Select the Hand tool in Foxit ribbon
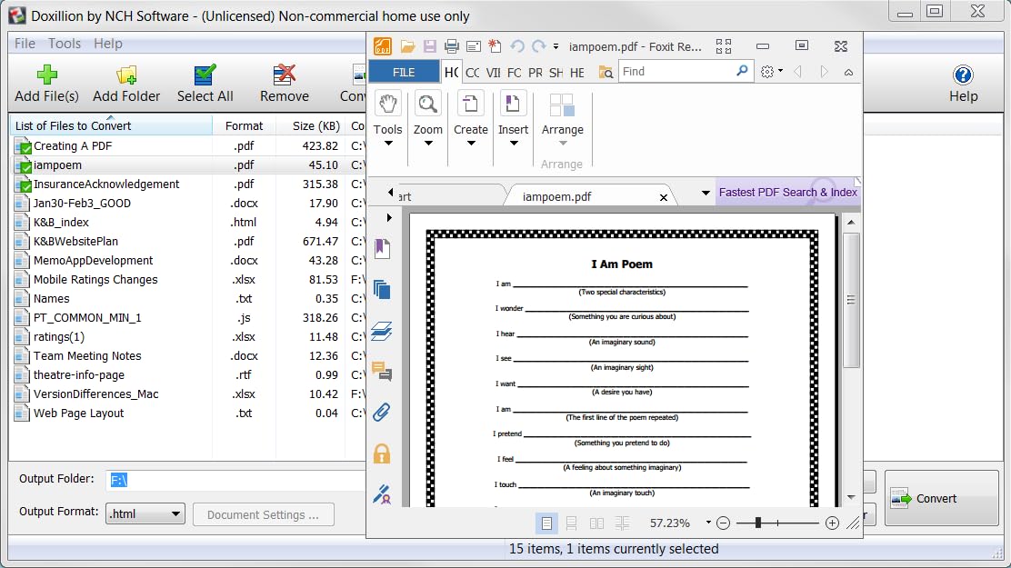Image resolution: width=1011 pixels, height=568 pixels. (388, 104)
